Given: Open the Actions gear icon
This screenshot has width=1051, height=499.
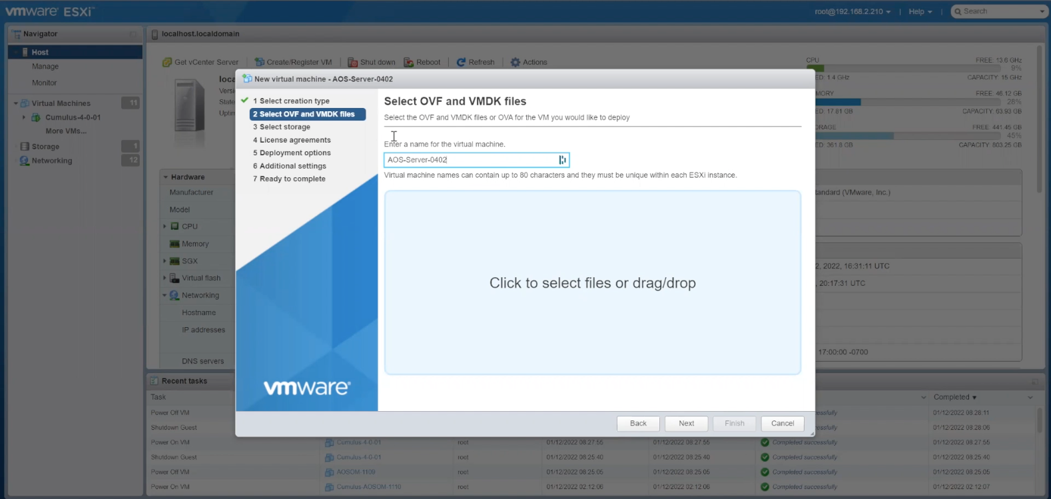Looking at the screenshot, I should click(516, 62).
